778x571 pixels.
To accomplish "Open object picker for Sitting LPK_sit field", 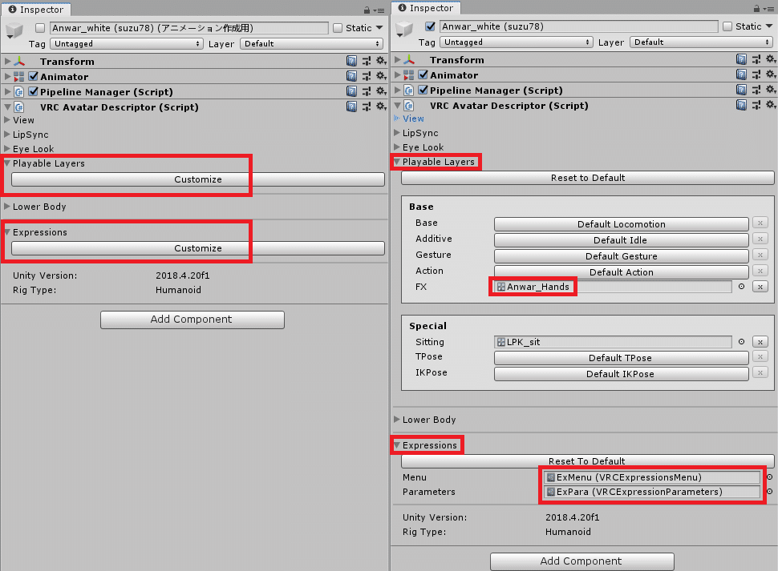I will [741, 342].
